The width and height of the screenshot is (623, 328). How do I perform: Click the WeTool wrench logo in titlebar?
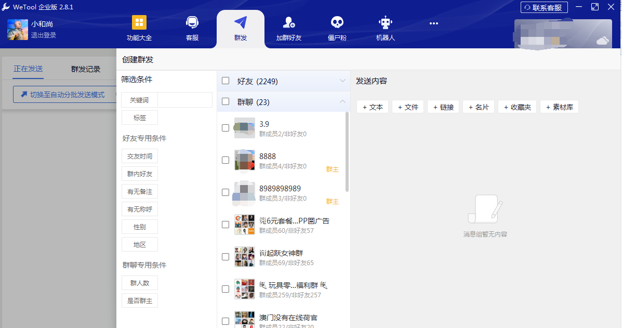(x=7, y=7)
